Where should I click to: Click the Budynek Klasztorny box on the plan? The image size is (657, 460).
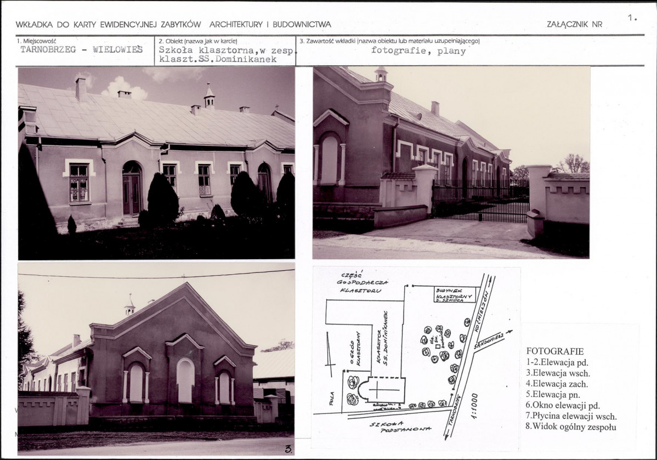pos(456,295)
